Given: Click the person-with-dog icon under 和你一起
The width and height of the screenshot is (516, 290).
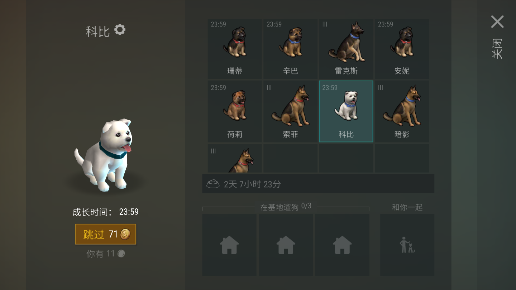Looking at the screenshot, I should coord(407,245).
